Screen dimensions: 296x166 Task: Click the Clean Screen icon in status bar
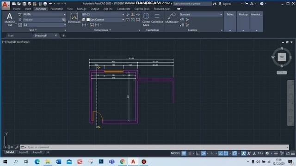coord(288,154)
